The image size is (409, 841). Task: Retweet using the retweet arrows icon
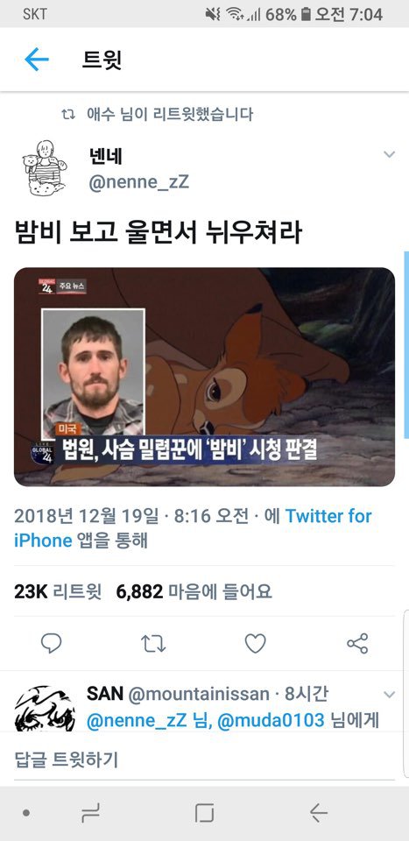(153, 643)
